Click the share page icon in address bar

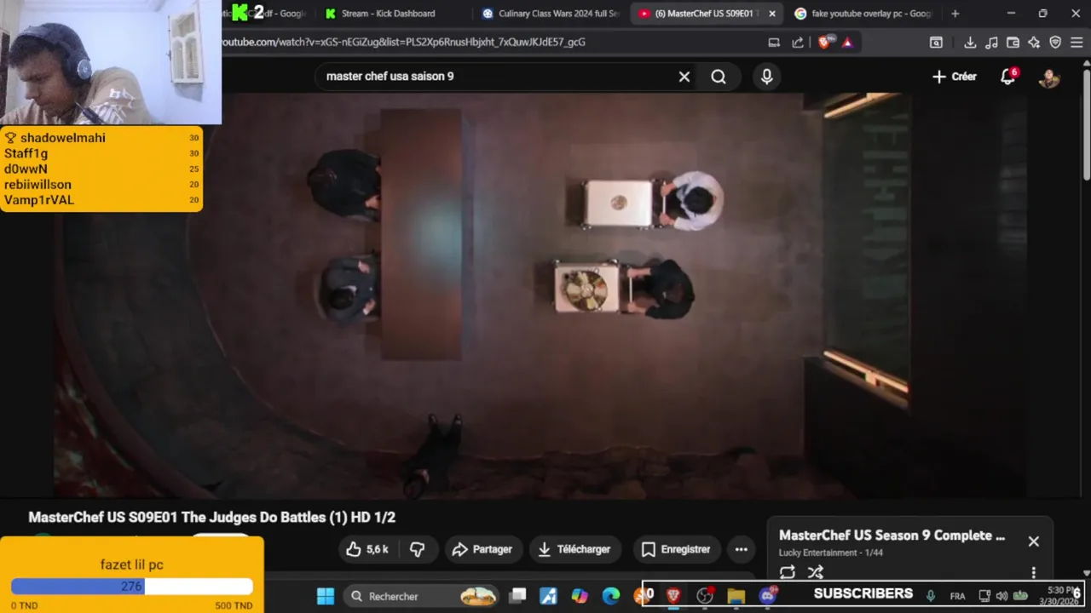coord(798,43)
